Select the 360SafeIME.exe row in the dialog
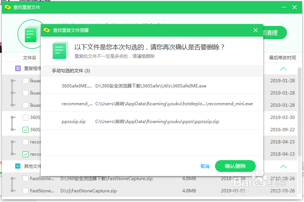The image size is (304, 202). 152,86
